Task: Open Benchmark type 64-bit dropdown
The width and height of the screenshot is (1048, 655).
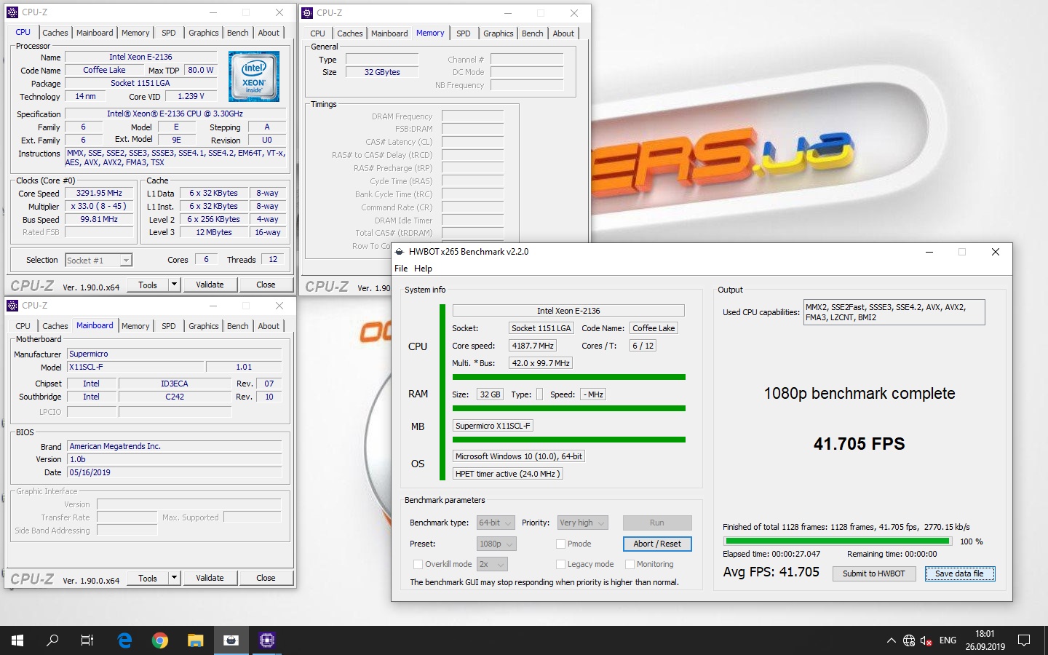Action: coord(496,523)
